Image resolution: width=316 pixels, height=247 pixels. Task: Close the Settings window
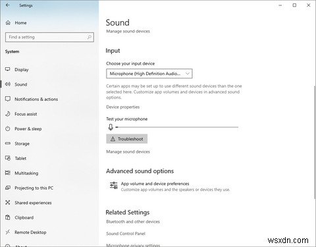click(309, 5)
